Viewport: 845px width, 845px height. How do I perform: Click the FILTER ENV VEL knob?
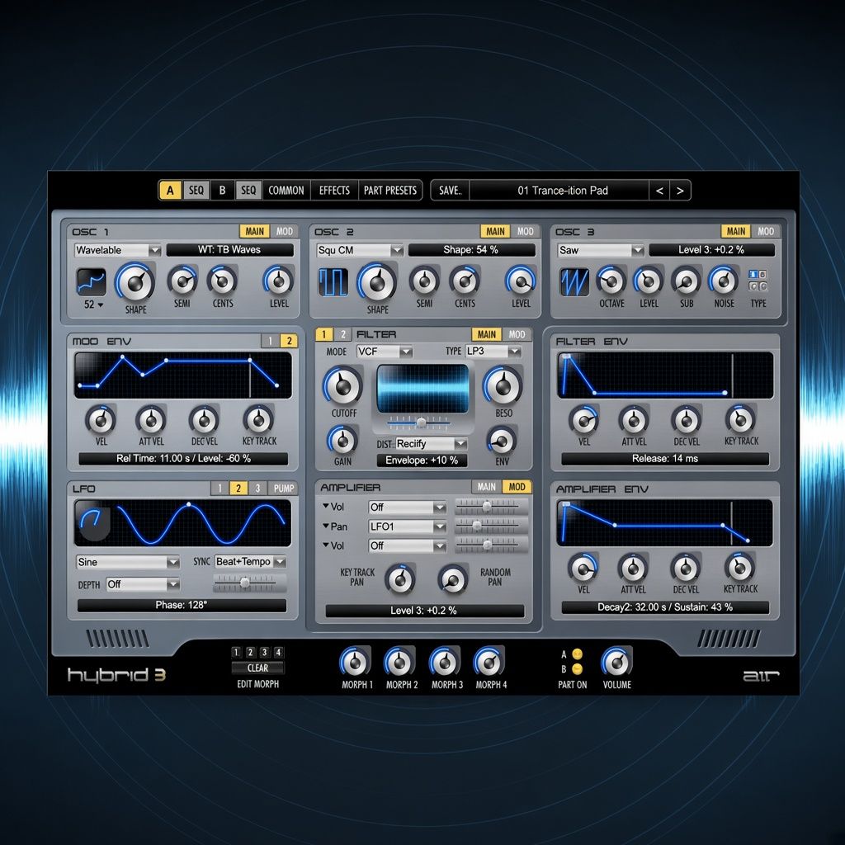584,420
